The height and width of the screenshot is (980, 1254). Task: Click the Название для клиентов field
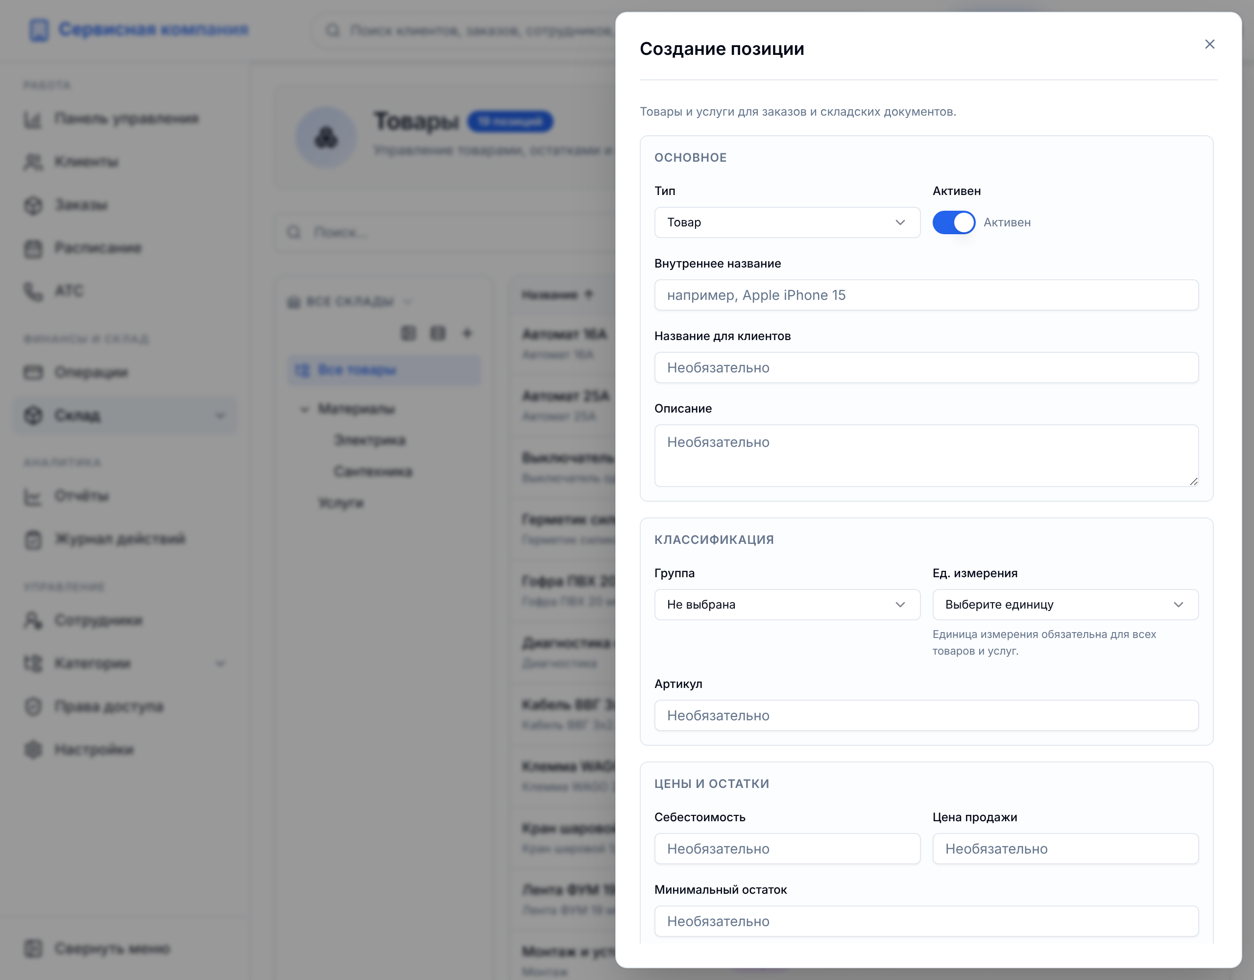click(x=926, y=367)
